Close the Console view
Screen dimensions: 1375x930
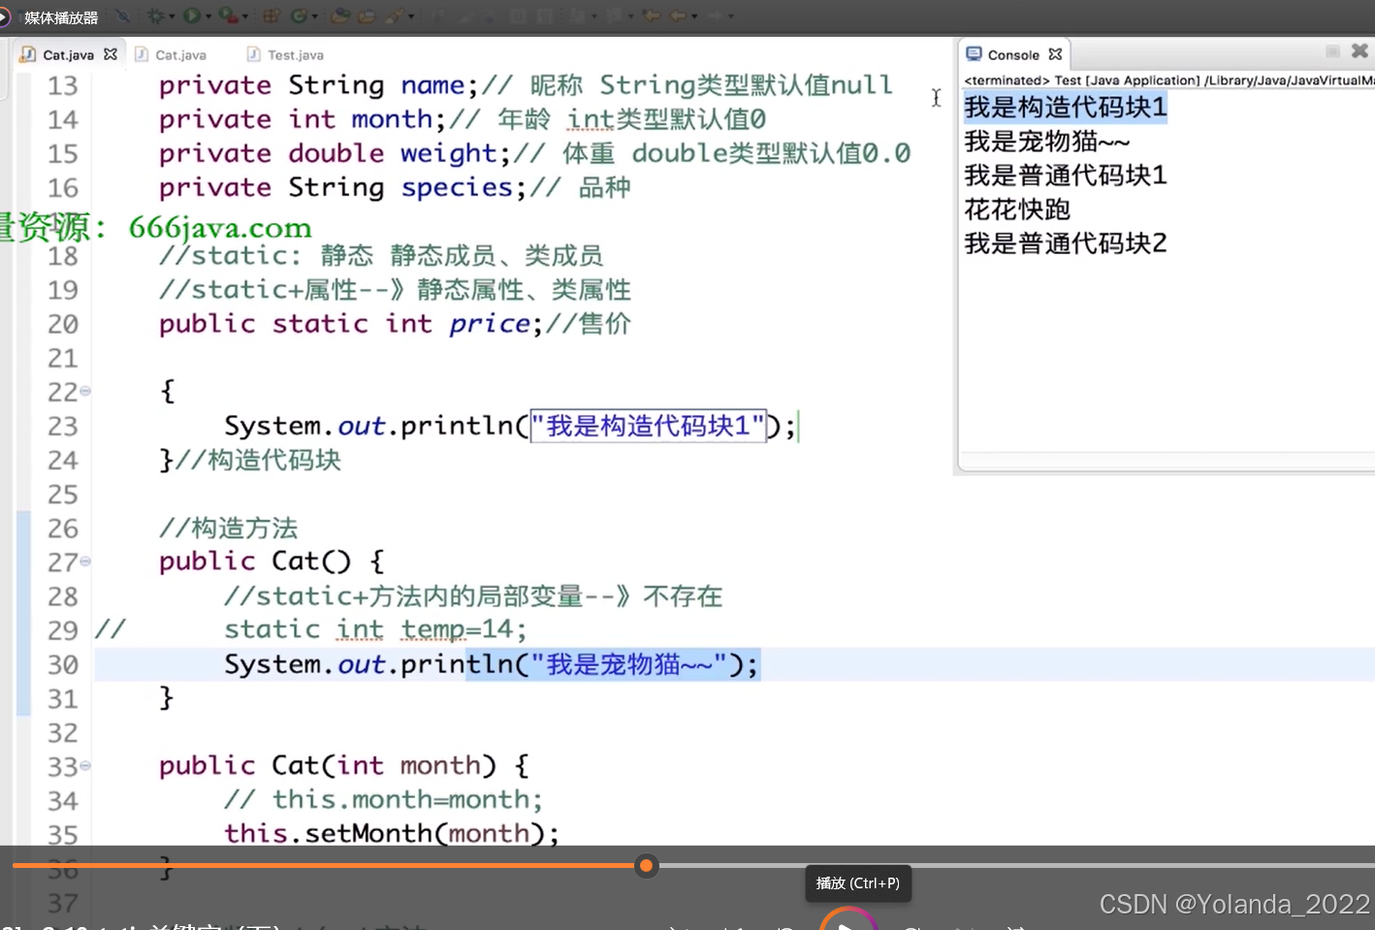(x=1055, y=54)
